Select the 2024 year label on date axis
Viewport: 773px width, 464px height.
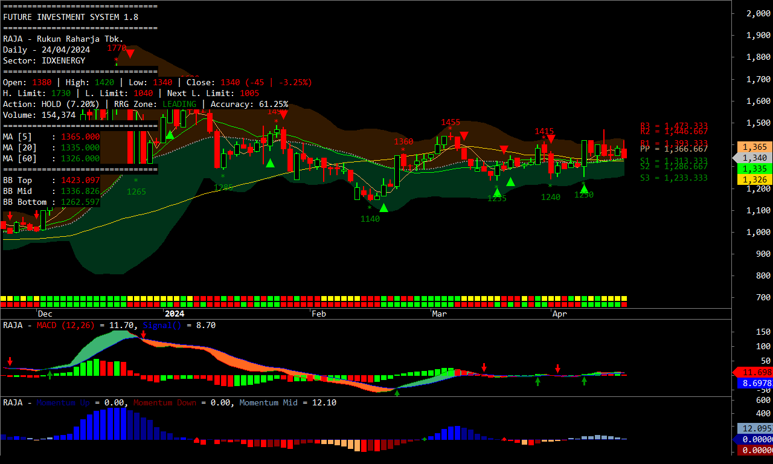point(175,314)
